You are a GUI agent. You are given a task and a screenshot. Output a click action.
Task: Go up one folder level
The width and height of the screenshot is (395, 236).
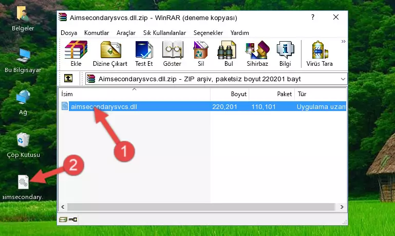click(x=68, y=79)
